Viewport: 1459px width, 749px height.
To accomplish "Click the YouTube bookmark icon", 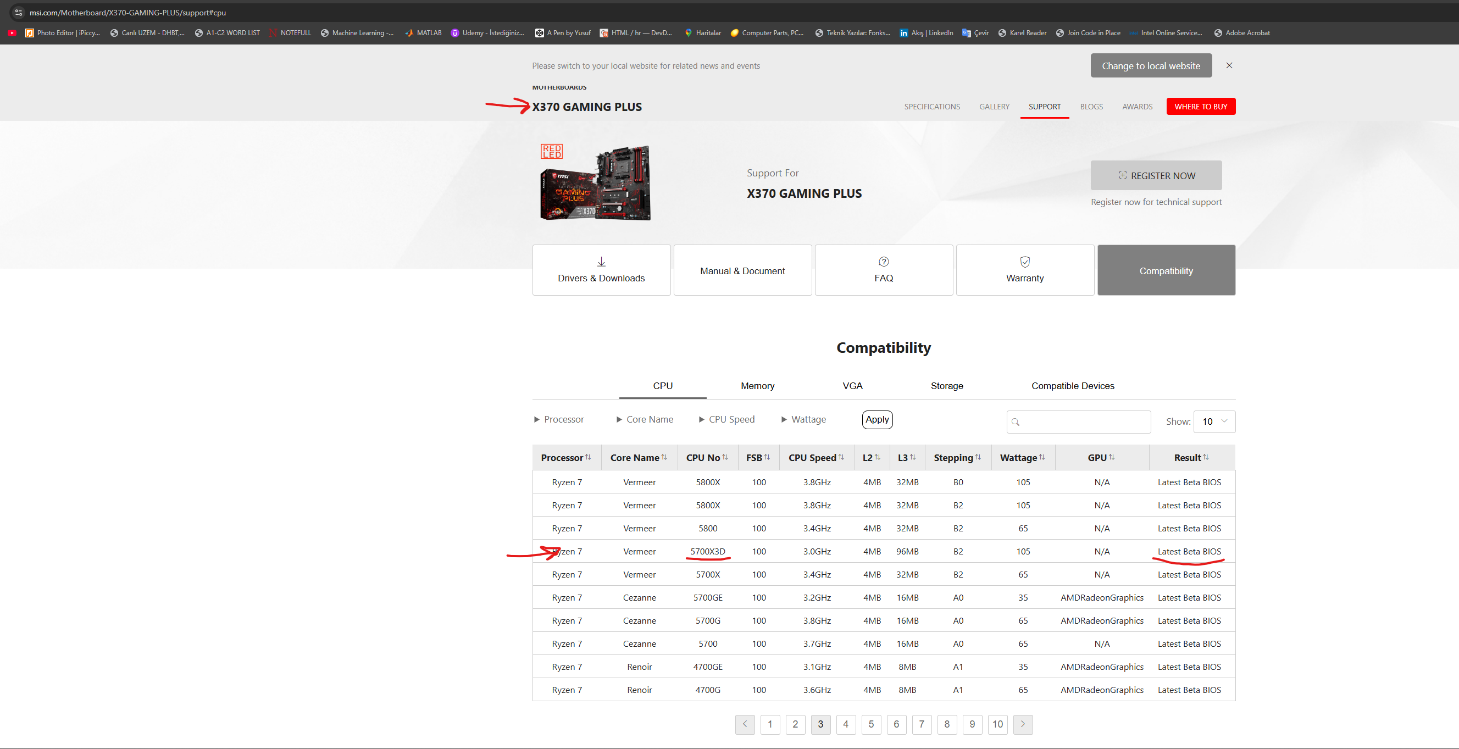I will click(x=12, y=33).
